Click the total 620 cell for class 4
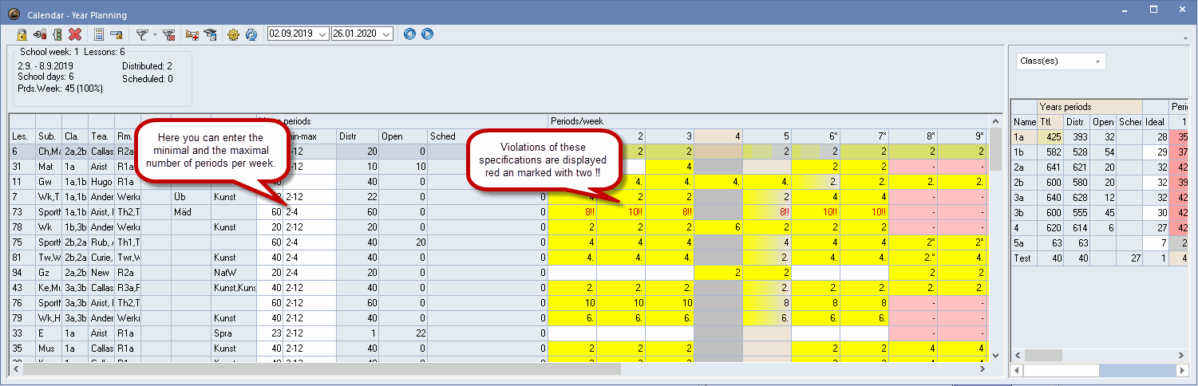 1050,227
